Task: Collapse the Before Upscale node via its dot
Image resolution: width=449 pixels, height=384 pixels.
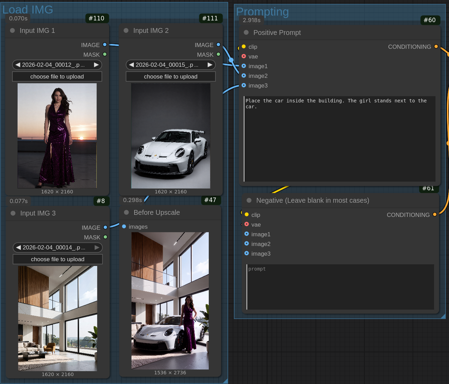Action: point(127,212)
